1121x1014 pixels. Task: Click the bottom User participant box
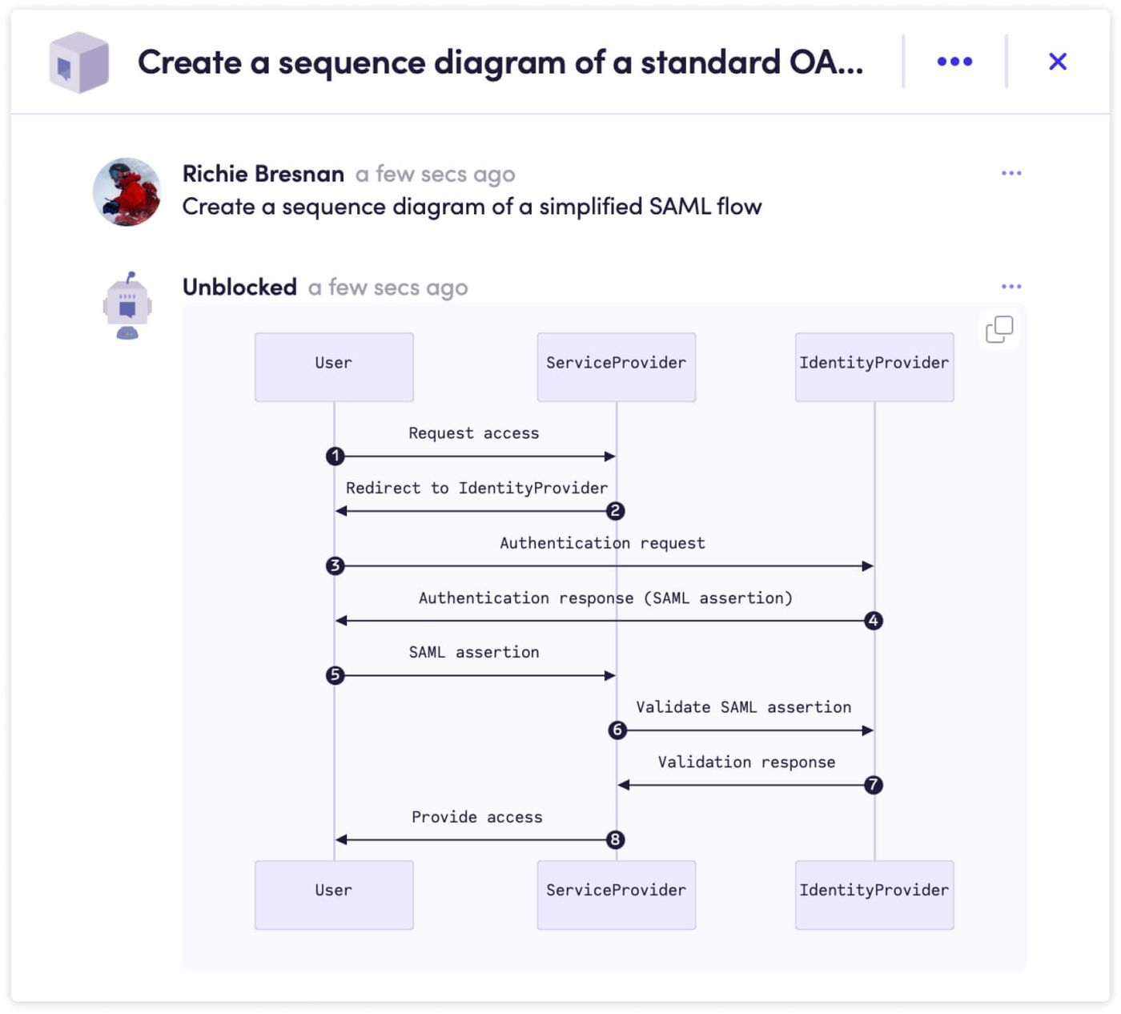pyautogui.click(x=334, y=895)
